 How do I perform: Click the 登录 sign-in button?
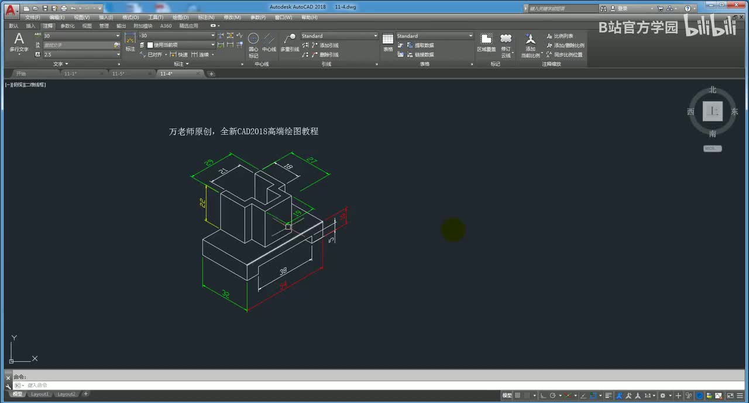click(619, 9)
